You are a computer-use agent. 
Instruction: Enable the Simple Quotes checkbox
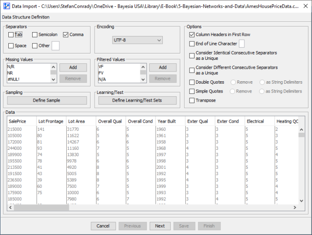192,91
